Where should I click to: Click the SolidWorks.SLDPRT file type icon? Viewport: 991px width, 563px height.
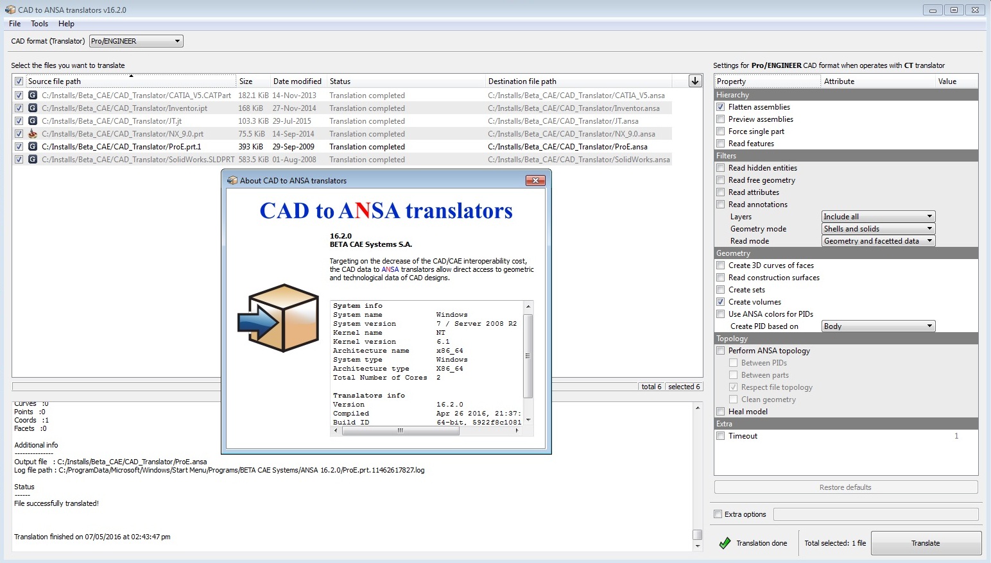coord(33,160)
